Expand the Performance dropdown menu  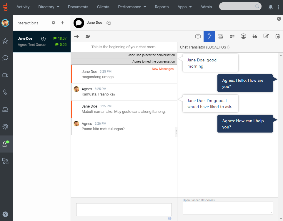[x=132, y=7]
